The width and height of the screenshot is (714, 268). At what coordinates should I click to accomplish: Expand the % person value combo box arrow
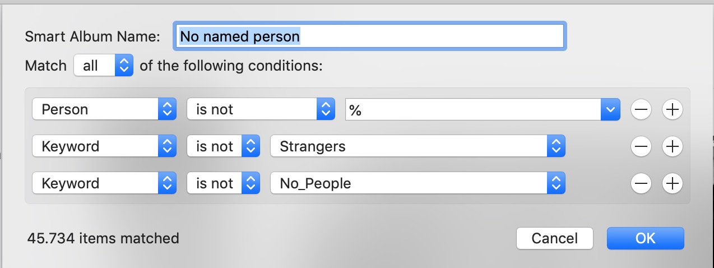point(610,110)
